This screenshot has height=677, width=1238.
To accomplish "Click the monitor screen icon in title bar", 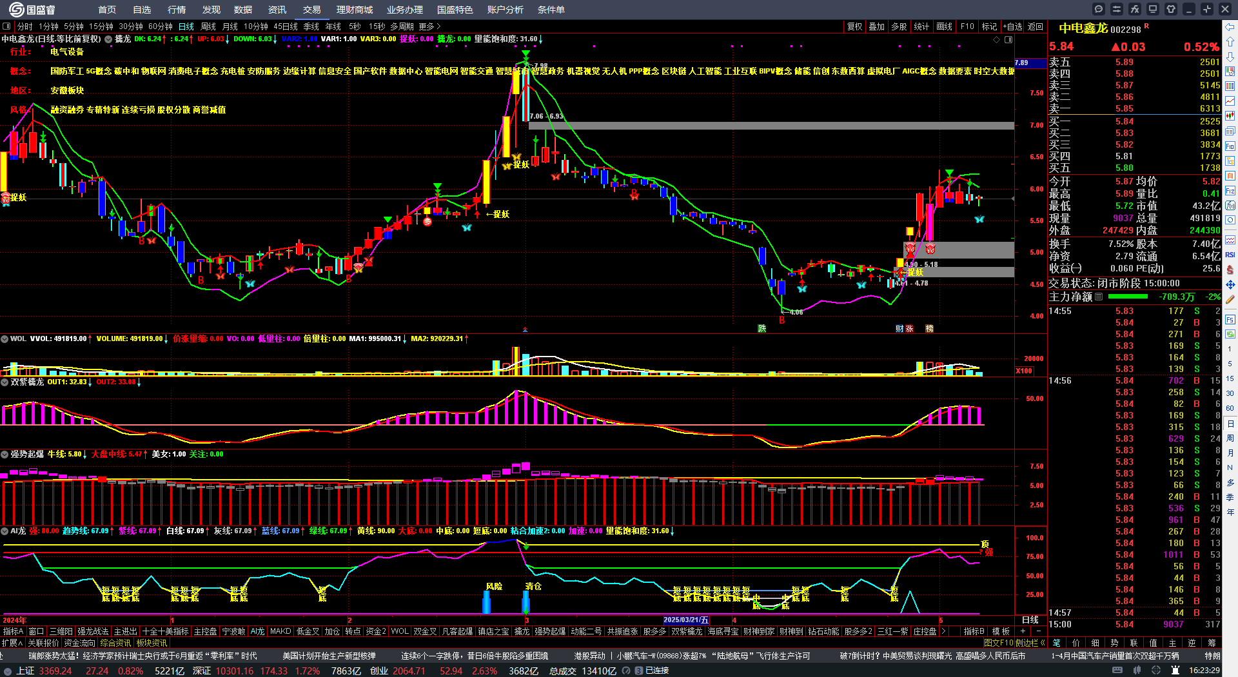I will point(1153,9).
